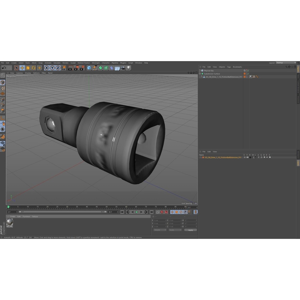Select Physical Sky in object manager

(209, 71)
